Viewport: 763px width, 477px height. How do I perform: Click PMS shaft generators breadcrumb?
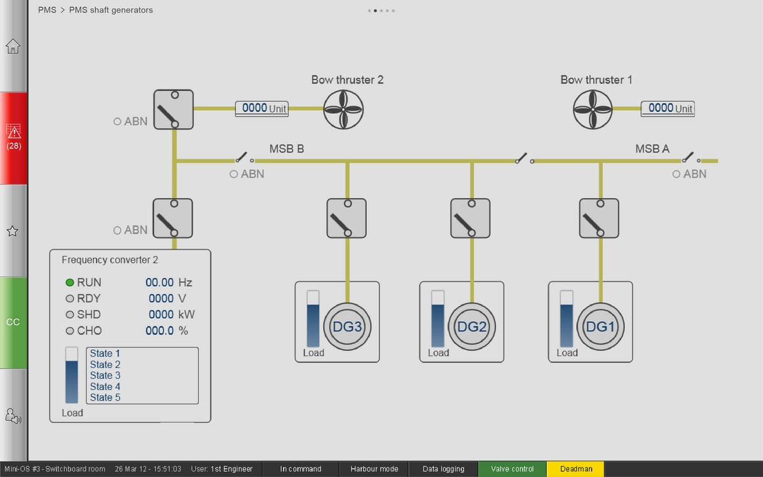coord(111,10)
